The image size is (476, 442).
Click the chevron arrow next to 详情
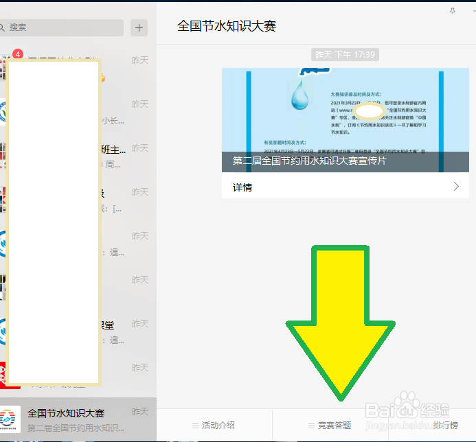coord(456,186)
